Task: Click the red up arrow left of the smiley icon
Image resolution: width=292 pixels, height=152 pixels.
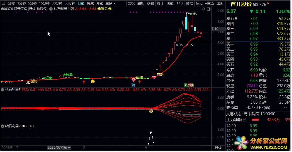Action: pos(84,82)
